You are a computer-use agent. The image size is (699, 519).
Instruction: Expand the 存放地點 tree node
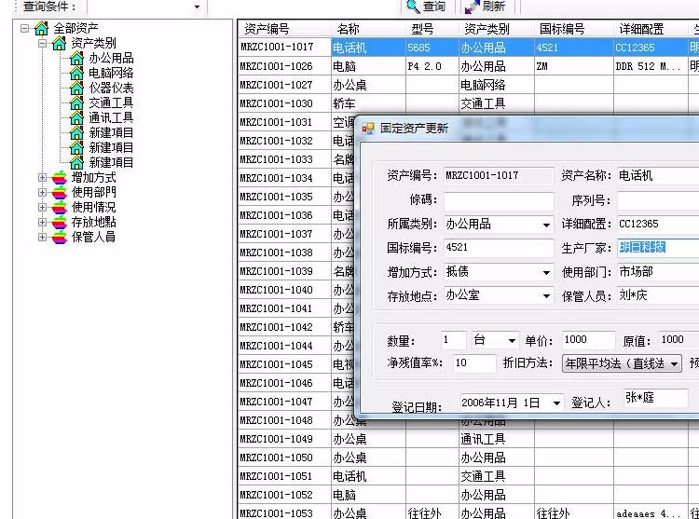(x=42, y=223)
